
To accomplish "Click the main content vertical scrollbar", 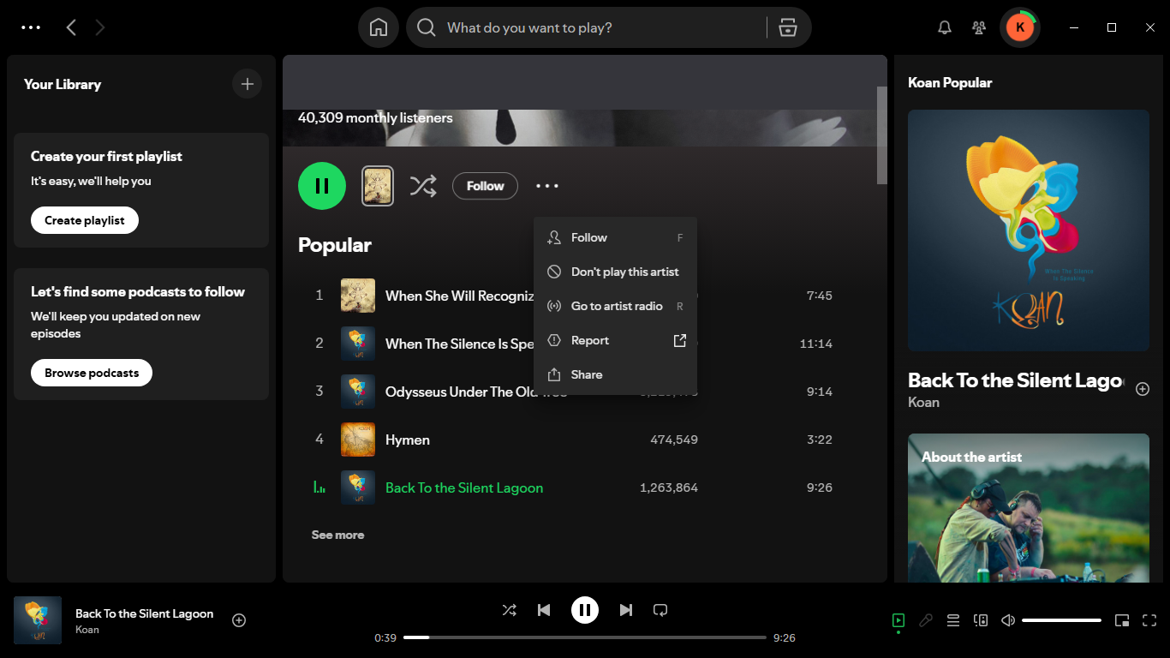I will click(x=881, y=135).
